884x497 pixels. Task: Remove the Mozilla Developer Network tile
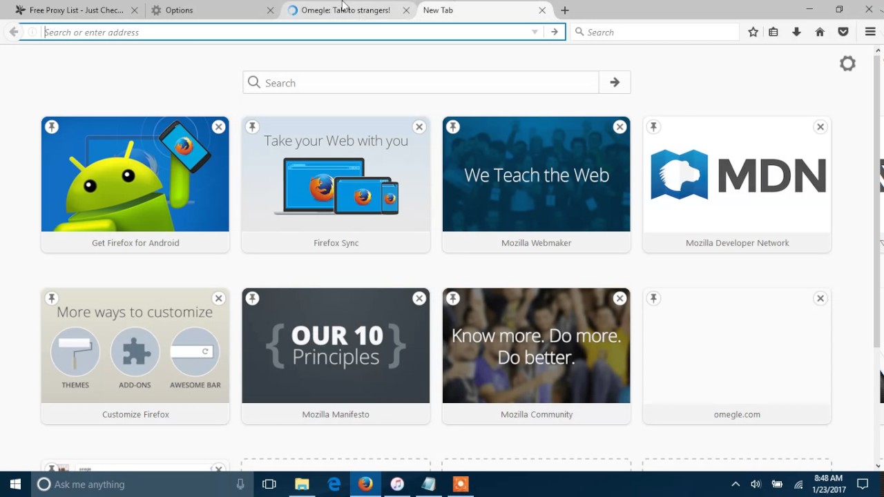[820, 127]
